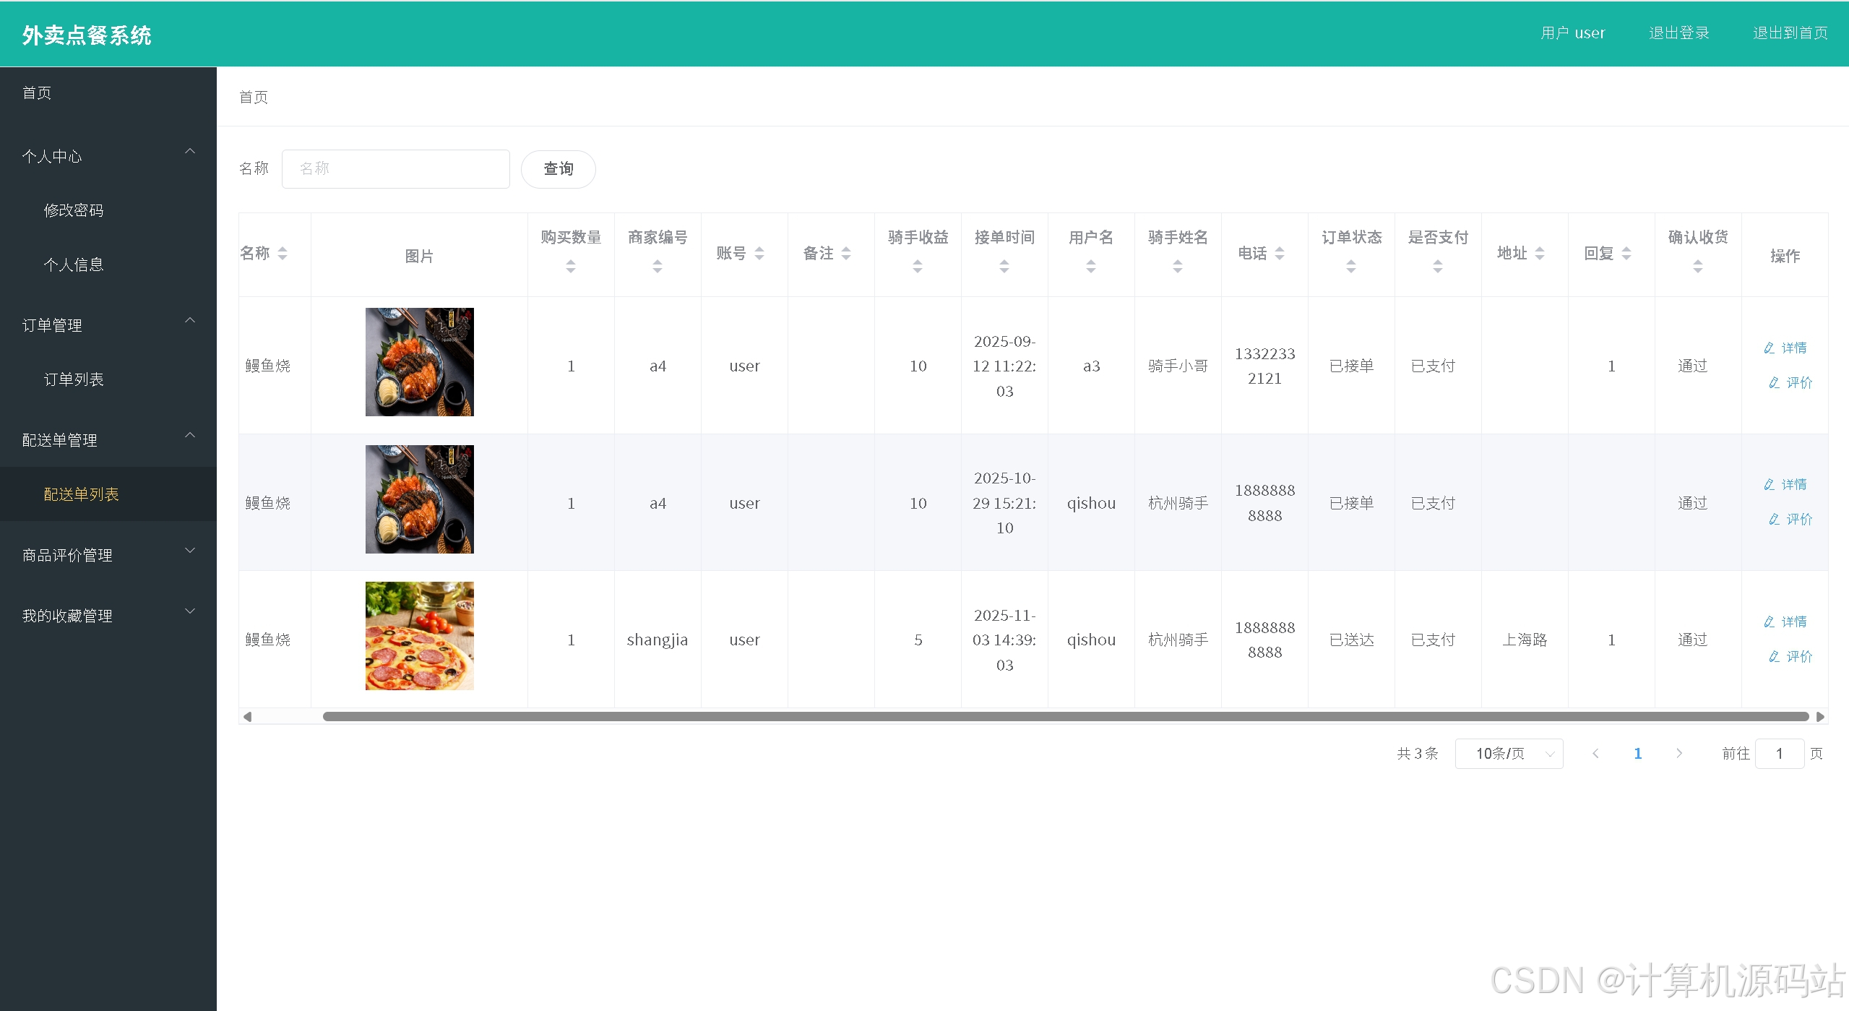Go to next page arrow
Screen dimensions: 1849x1011
[x=1679, y=754]
